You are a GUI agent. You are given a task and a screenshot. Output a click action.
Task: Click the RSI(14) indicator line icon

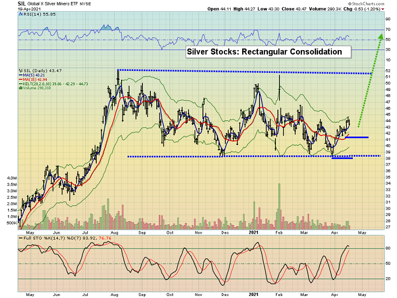19,15
